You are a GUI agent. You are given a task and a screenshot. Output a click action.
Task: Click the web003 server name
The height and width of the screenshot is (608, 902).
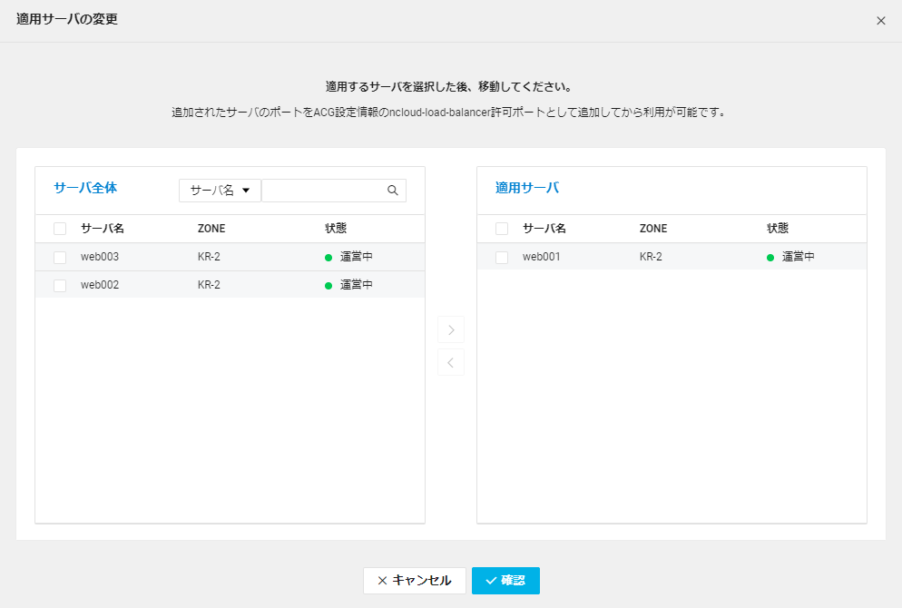(100, 257)
